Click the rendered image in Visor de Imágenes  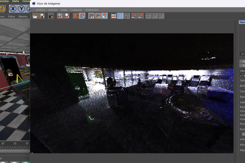click(x=132, y=93)
